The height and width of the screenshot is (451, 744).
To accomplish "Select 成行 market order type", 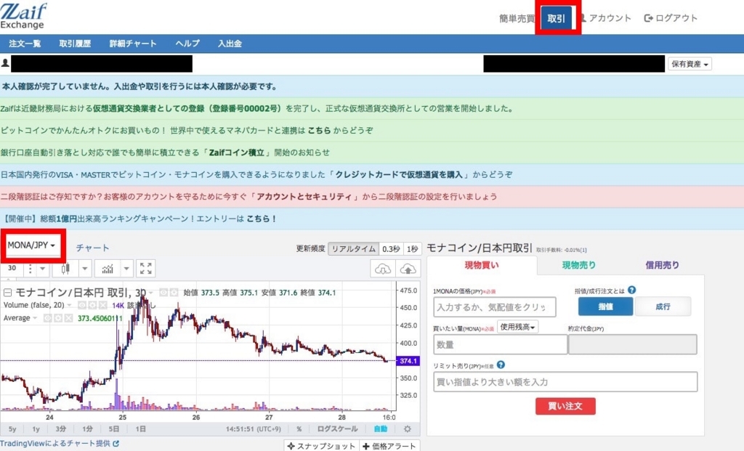I will [663, 306].
